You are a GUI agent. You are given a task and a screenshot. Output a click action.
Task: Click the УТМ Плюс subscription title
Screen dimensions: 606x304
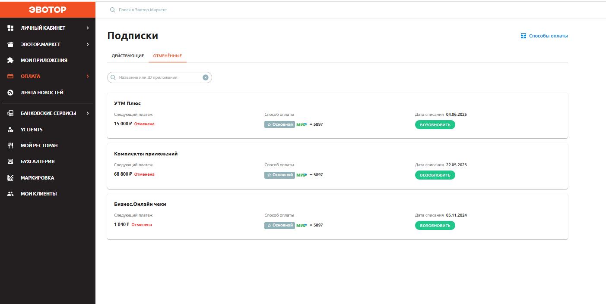click(x=127, y=103)
